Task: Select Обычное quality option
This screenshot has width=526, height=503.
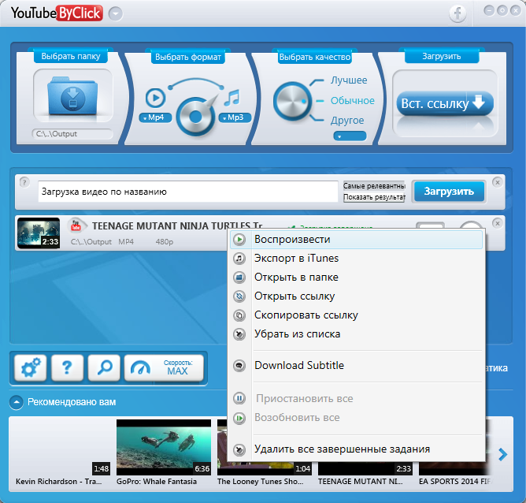Action: [353, 100]
